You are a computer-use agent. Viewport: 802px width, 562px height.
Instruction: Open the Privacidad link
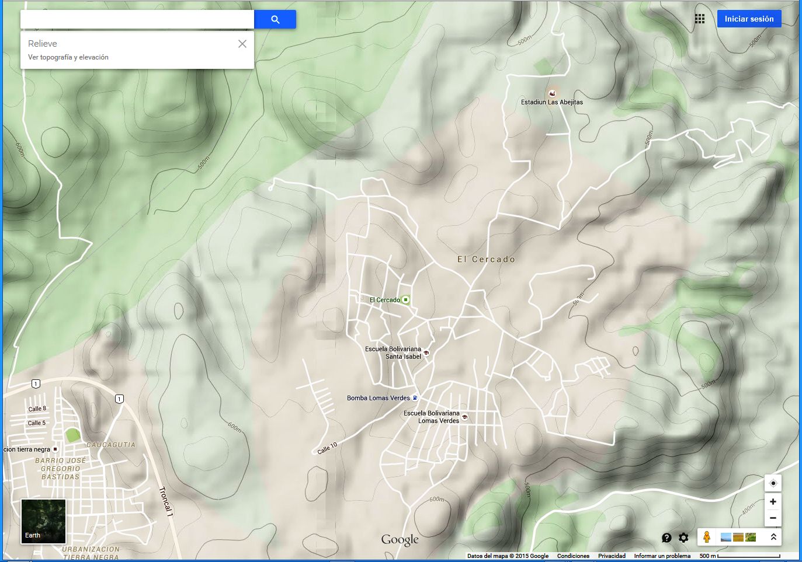click(x=612, y=556)
